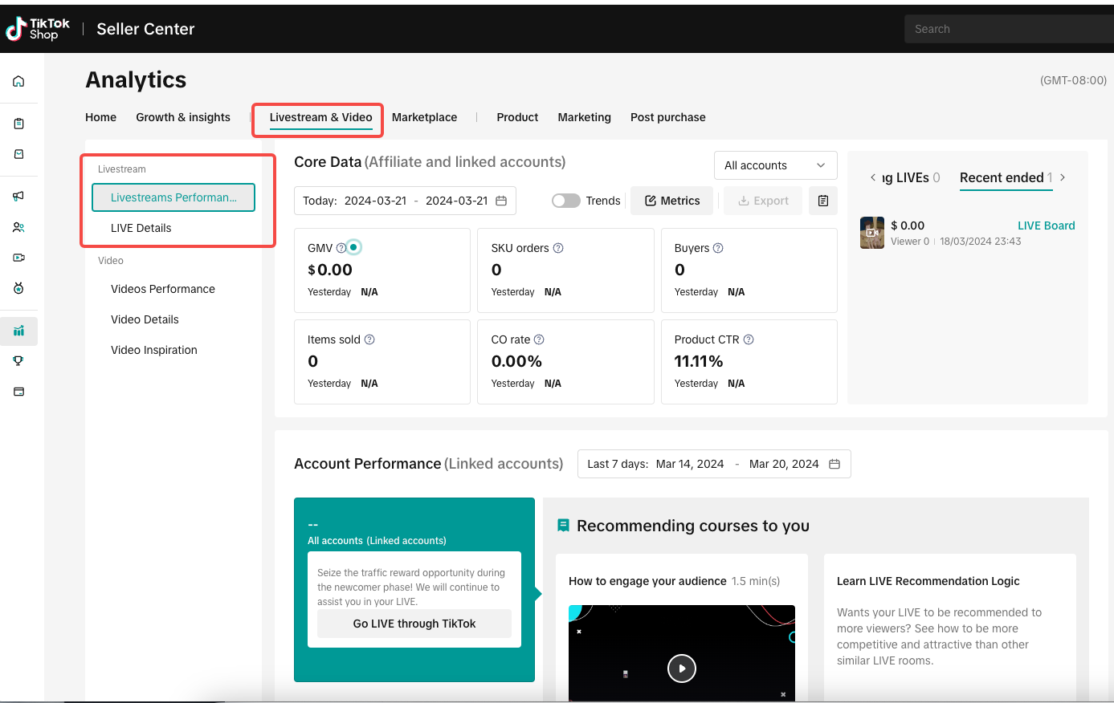
Task: Open the Last 7 days date picker
Action: coord(713,464)
